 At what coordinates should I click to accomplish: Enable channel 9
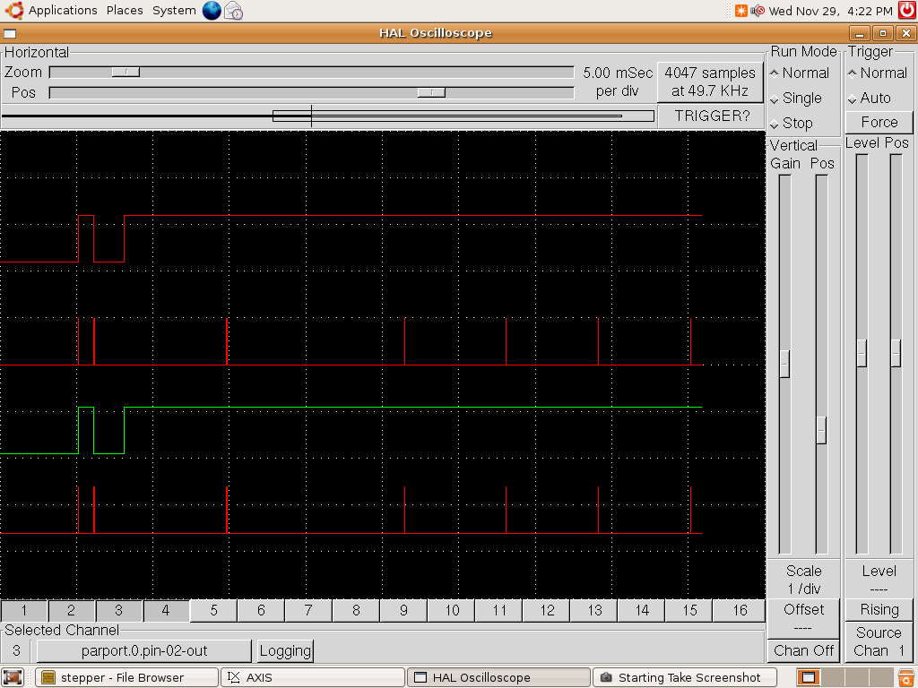click(x=404, y=611)
